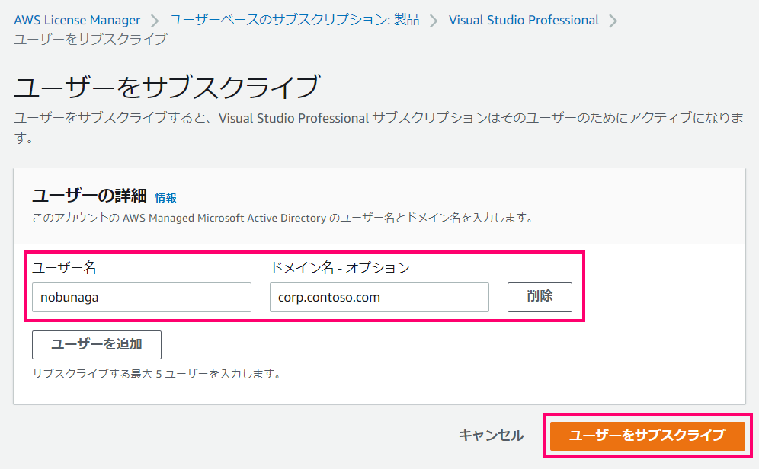This screenshot has width=759, height=469.
Task: Remove the user row with 削除 button
Action: click(540, 297)
